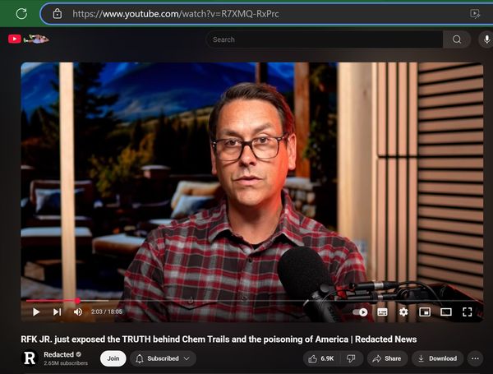
Task: Open the Redacted channel name link
Action: coord(58,354)
